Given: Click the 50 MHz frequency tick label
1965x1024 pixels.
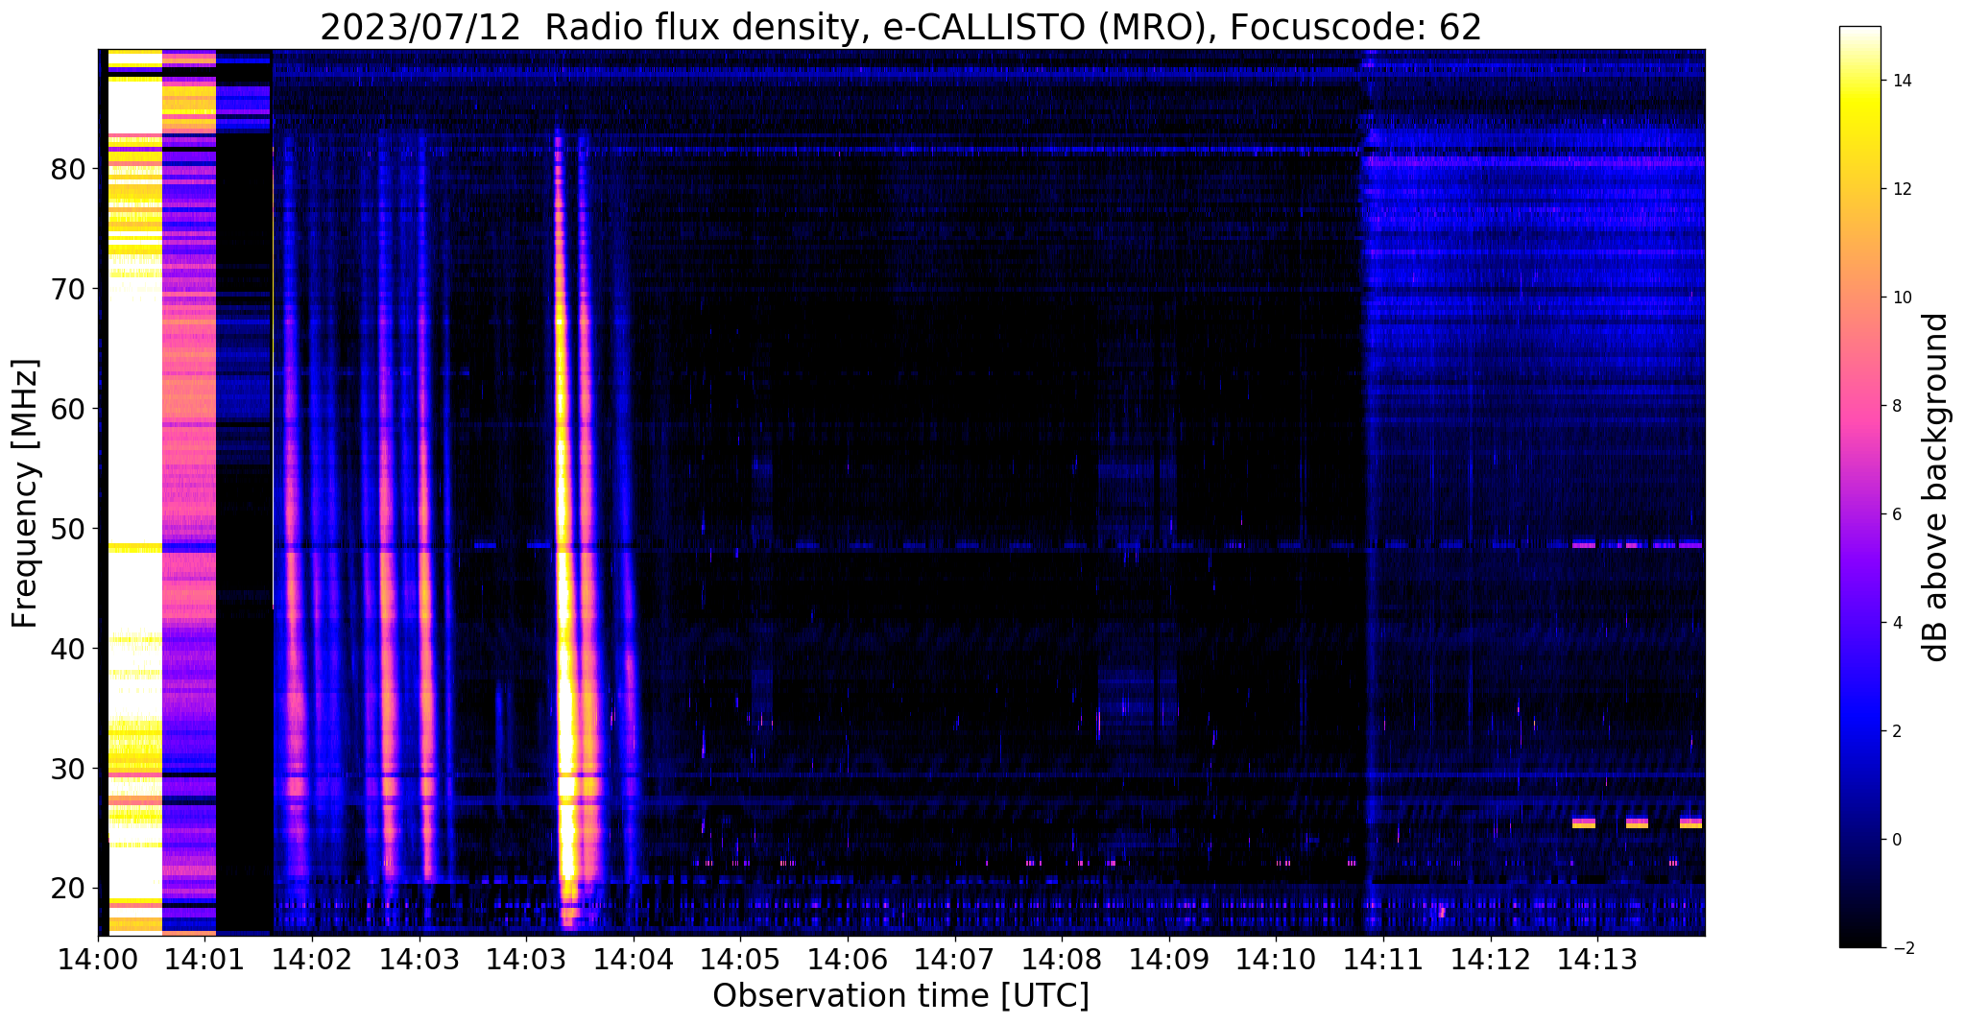Looking at the screenshot, I should [67, 529].
